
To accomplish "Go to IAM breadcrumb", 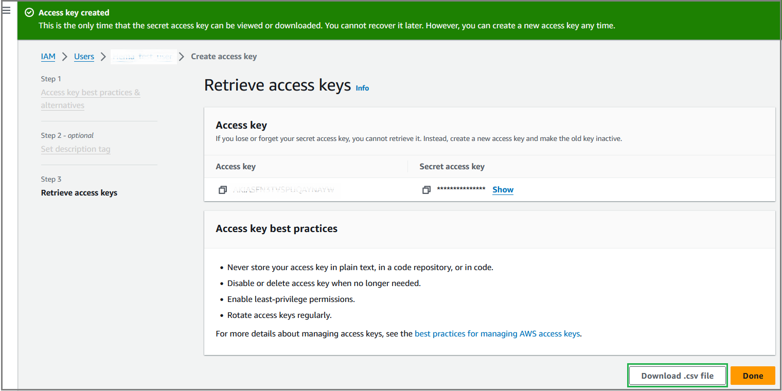I will pos(48,57).
